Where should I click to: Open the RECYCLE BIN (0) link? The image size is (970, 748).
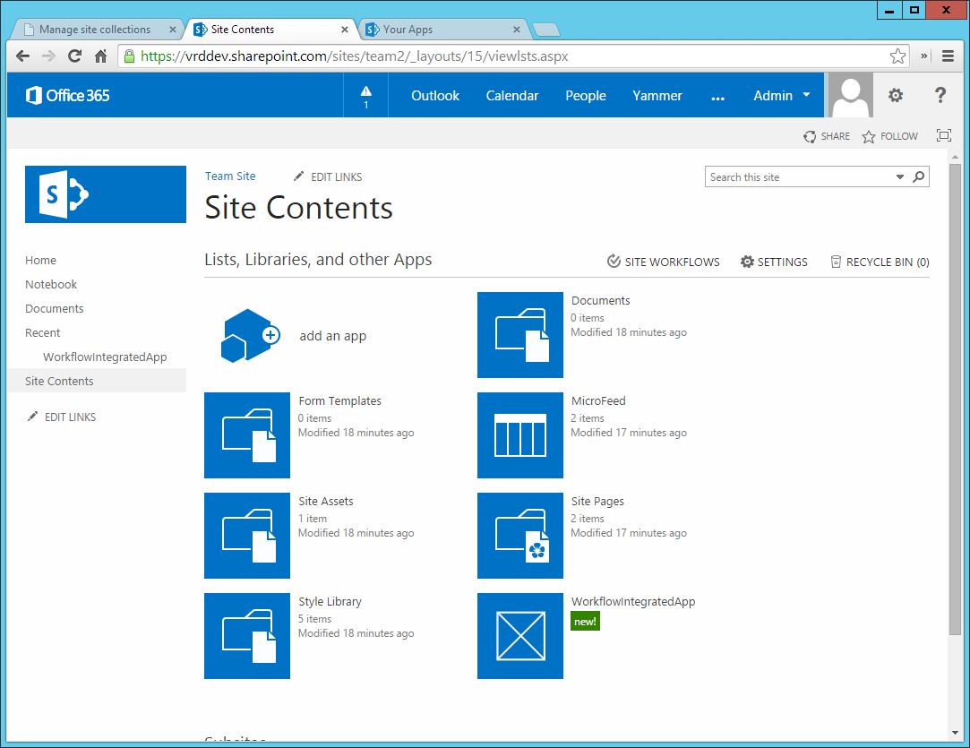(880, 262)
